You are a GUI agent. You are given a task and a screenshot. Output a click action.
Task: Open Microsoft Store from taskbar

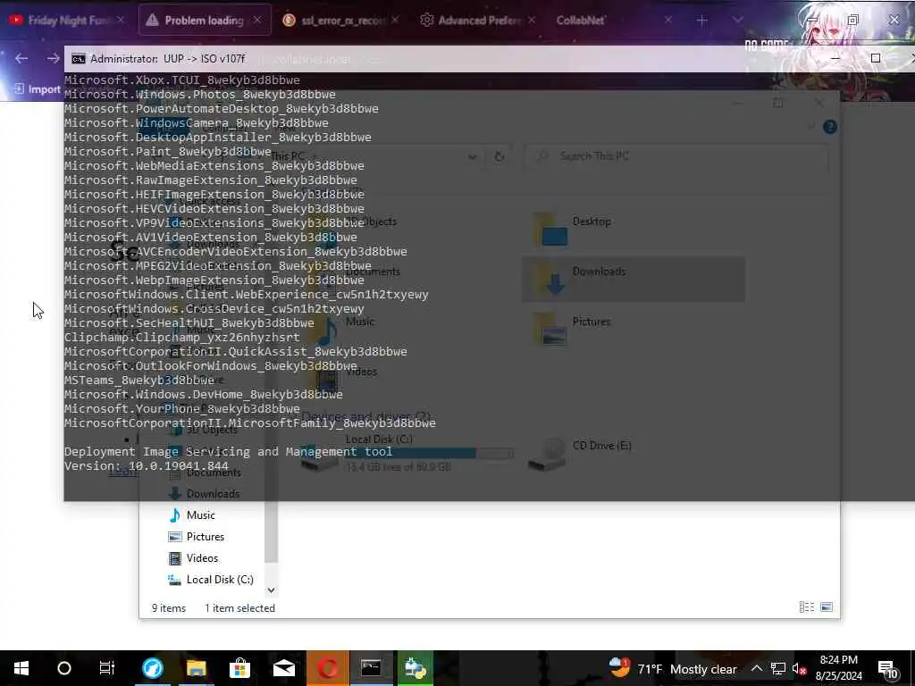click(239, 668)
